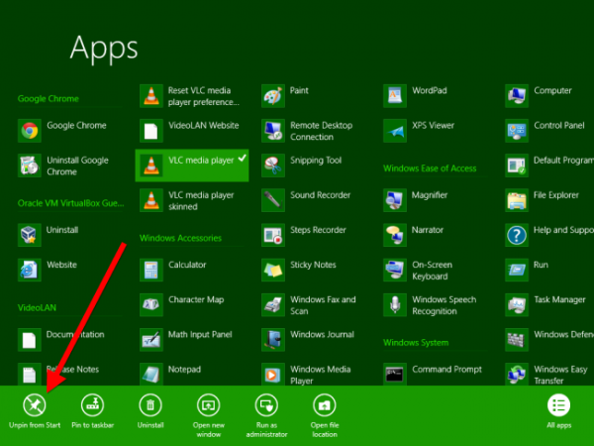Open File Explorer icon
594x446 pixels.
517,200
